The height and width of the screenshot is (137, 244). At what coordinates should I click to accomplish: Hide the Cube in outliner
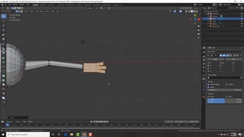point(242,19)
